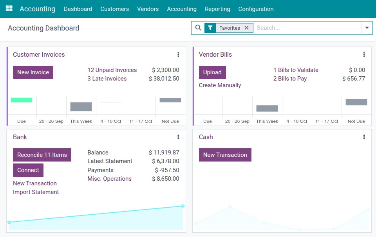The height and width of the screenshot is (237, 376).
Task: Open the apps grid menu icon
Action: point(9,8)
